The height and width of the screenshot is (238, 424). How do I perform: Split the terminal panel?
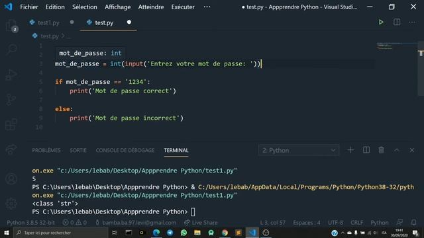366,150
